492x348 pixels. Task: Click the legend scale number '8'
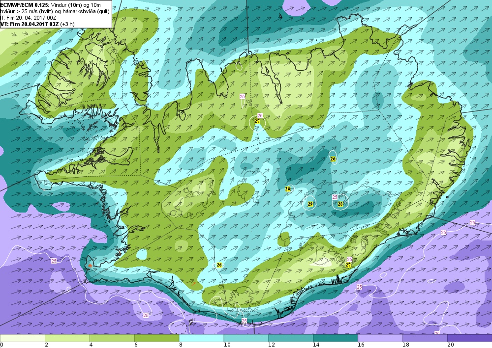[x=181, y=345]
